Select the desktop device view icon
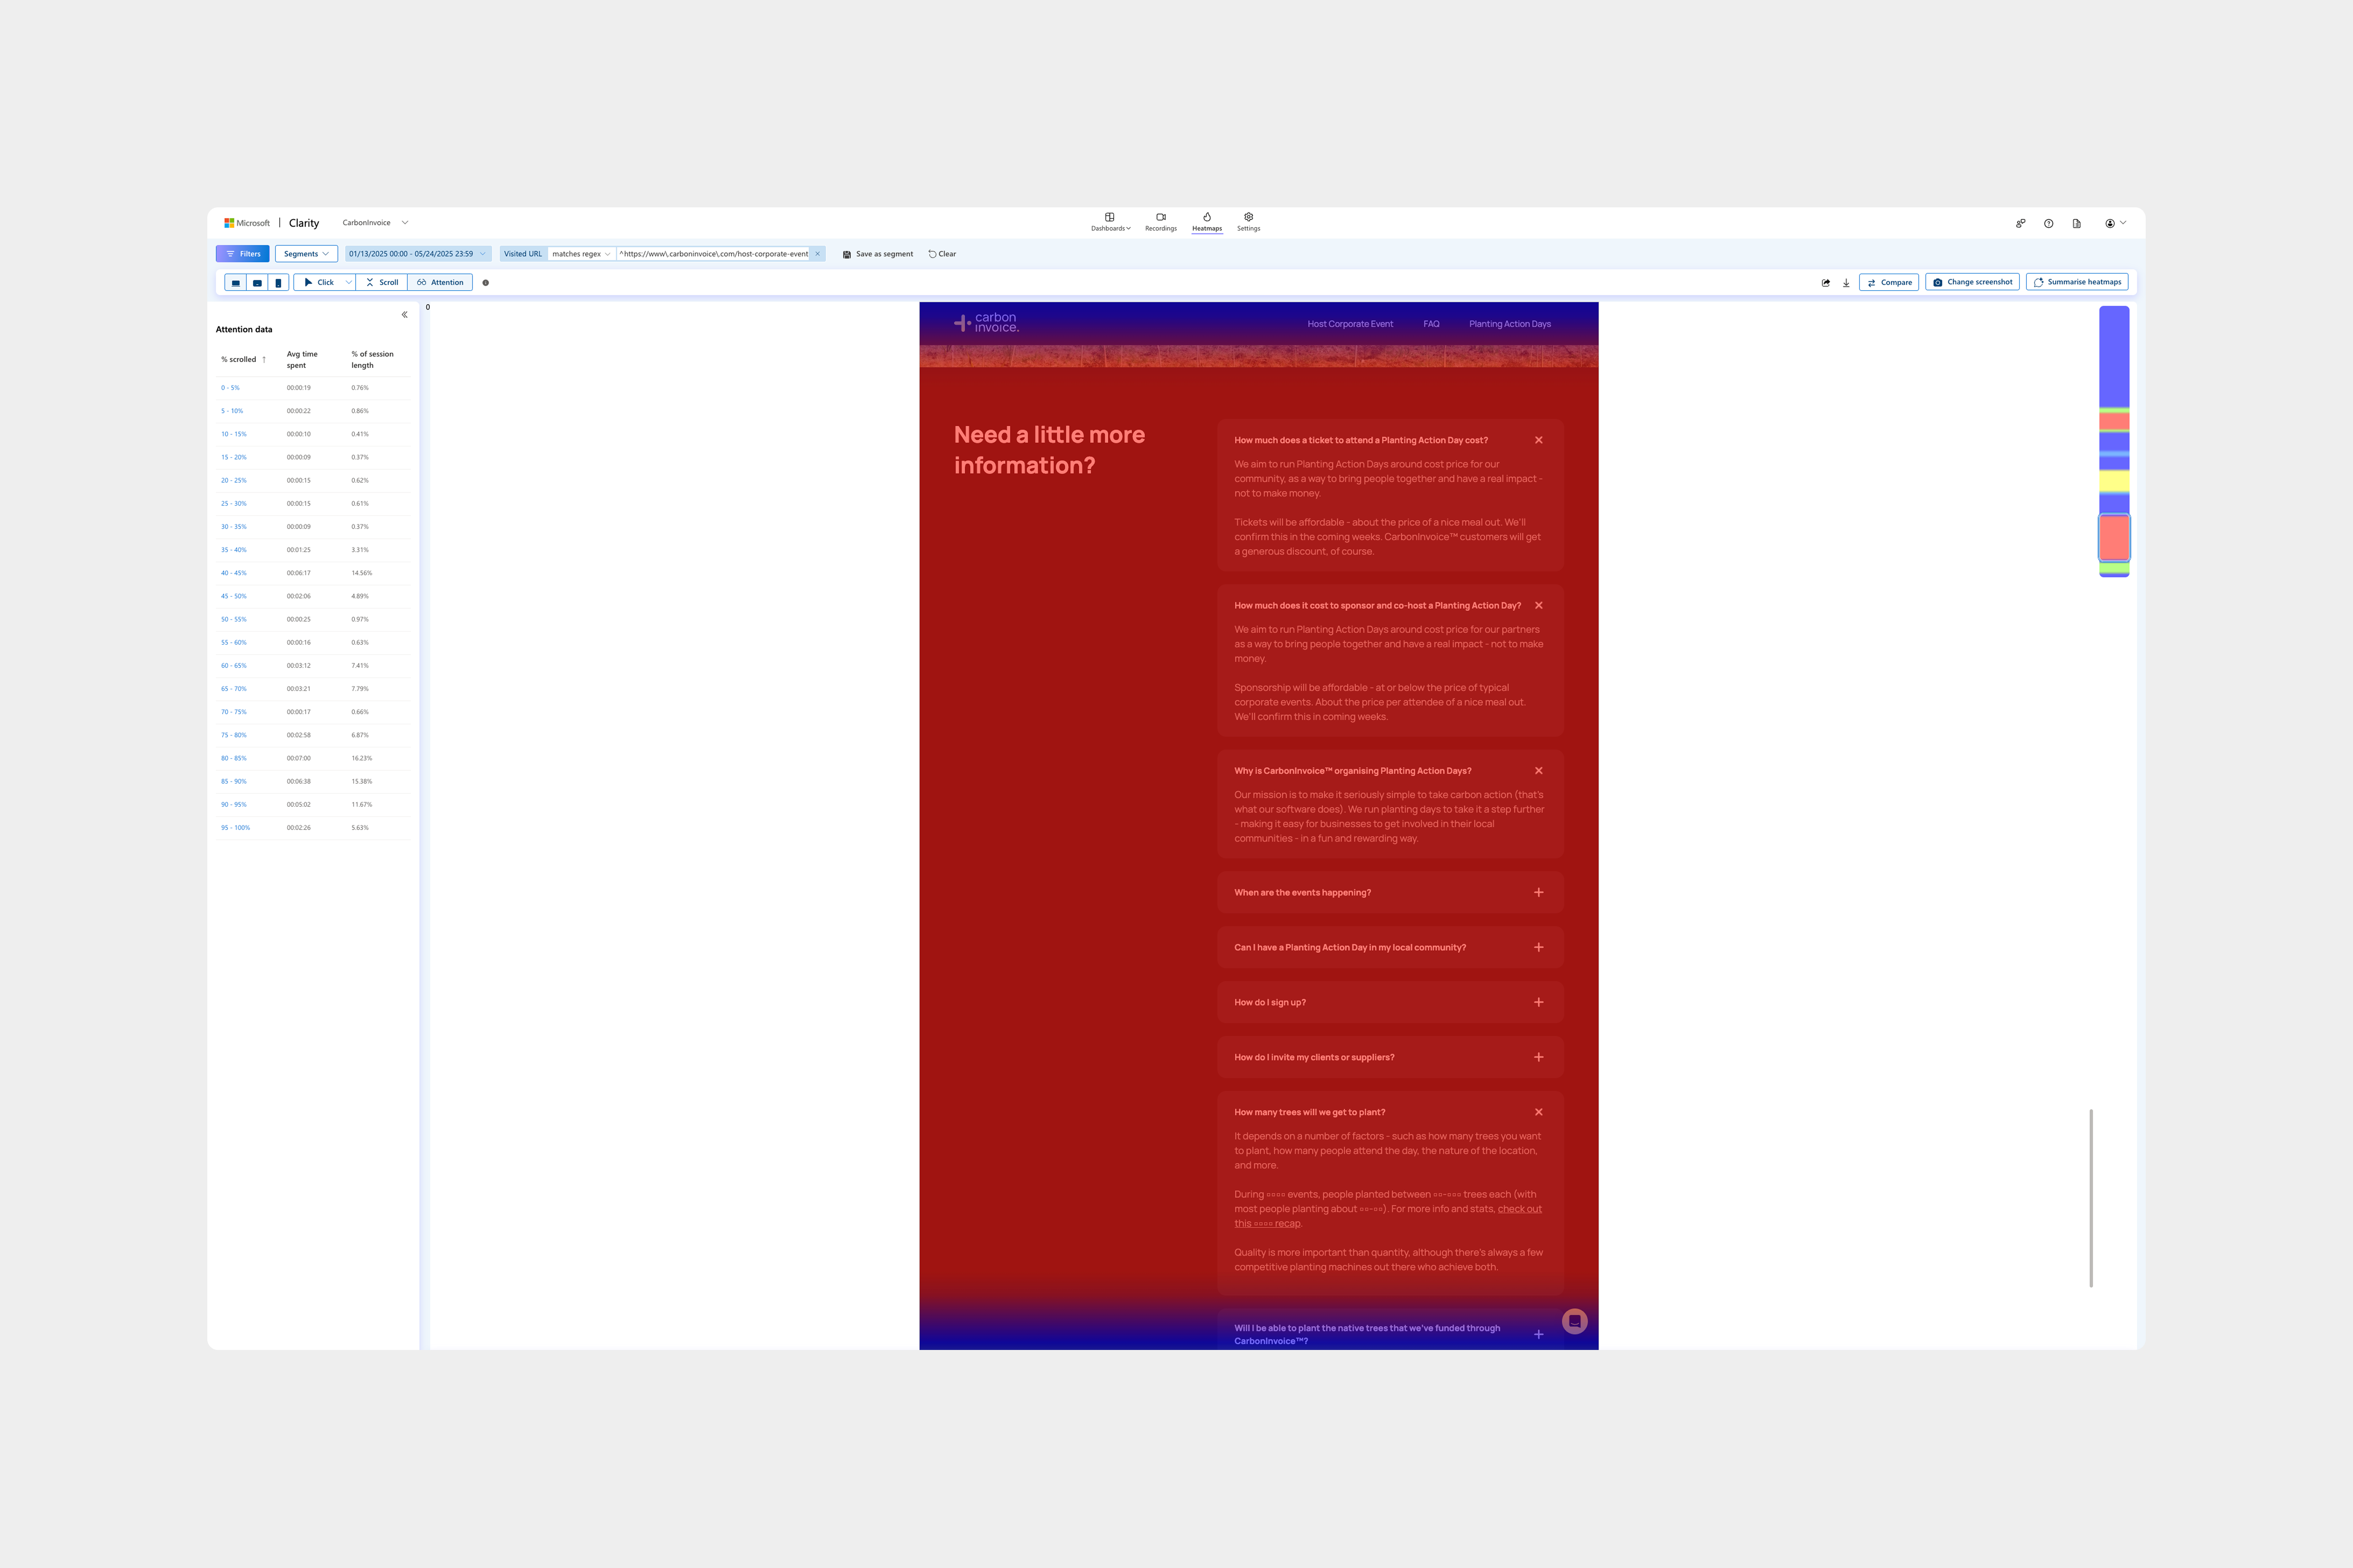Image resolution: width=2353 pixels, height=1568 pixels. point(236,283)
